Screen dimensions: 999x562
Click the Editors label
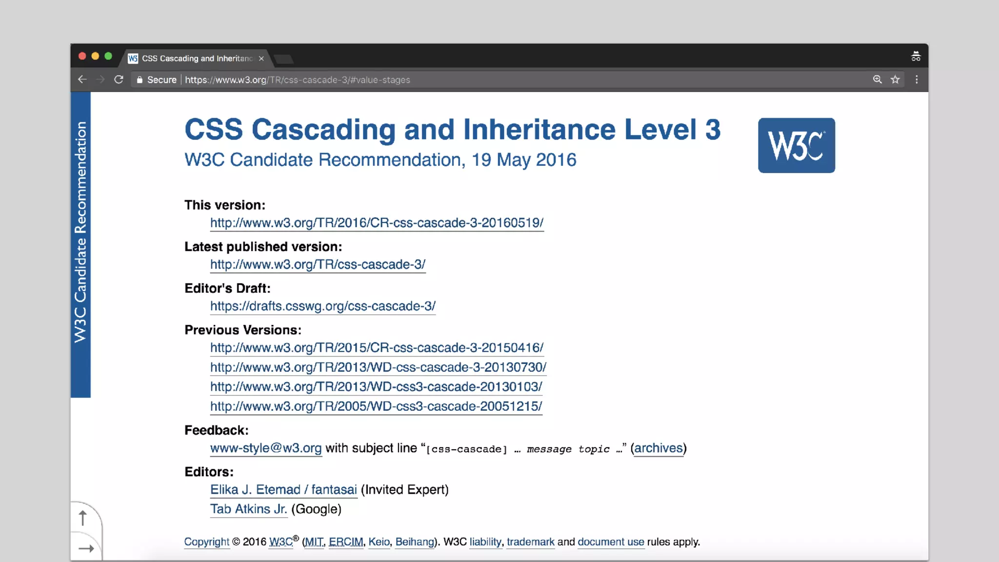coord(209,472)
